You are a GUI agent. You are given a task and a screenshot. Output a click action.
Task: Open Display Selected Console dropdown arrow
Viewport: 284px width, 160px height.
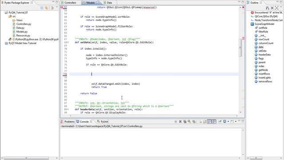(228, 121)
